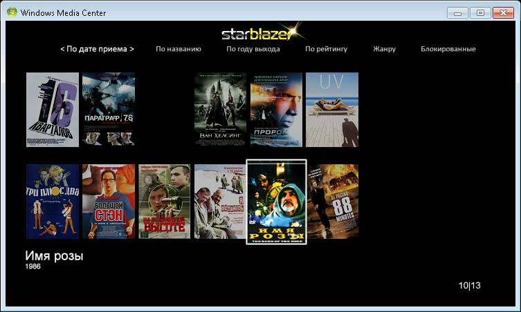
Task: Select the 'Параграф 78' poster
Action: coord(109,110)
